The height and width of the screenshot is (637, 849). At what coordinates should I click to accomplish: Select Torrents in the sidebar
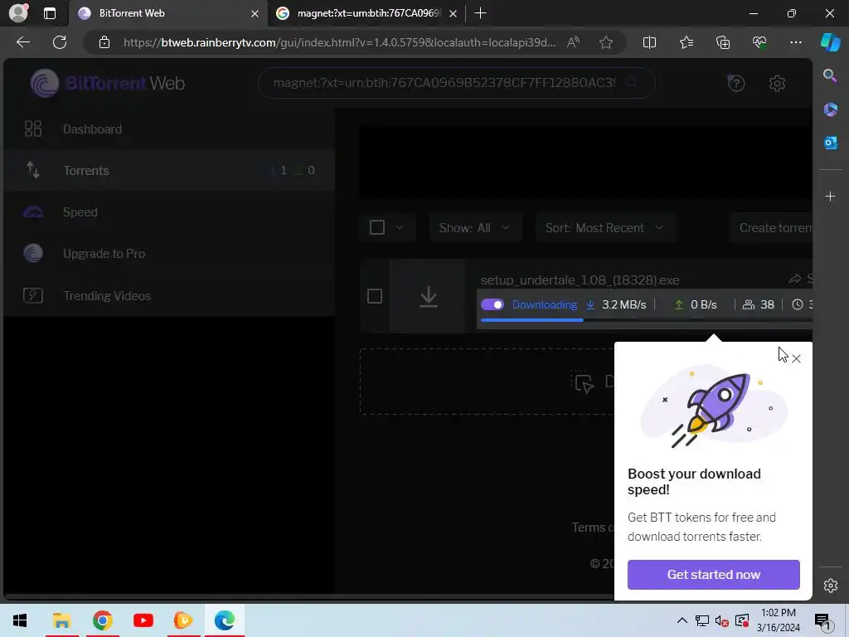(x=169, y=171)
